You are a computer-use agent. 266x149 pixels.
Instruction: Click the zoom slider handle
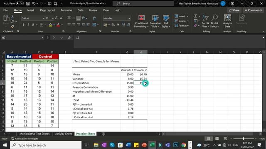[x=244, y=139]
